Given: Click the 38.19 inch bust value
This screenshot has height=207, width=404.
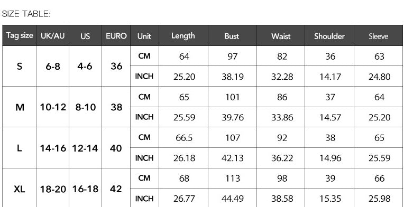Looking at the screenshot, I should click(x=232, y=77).
